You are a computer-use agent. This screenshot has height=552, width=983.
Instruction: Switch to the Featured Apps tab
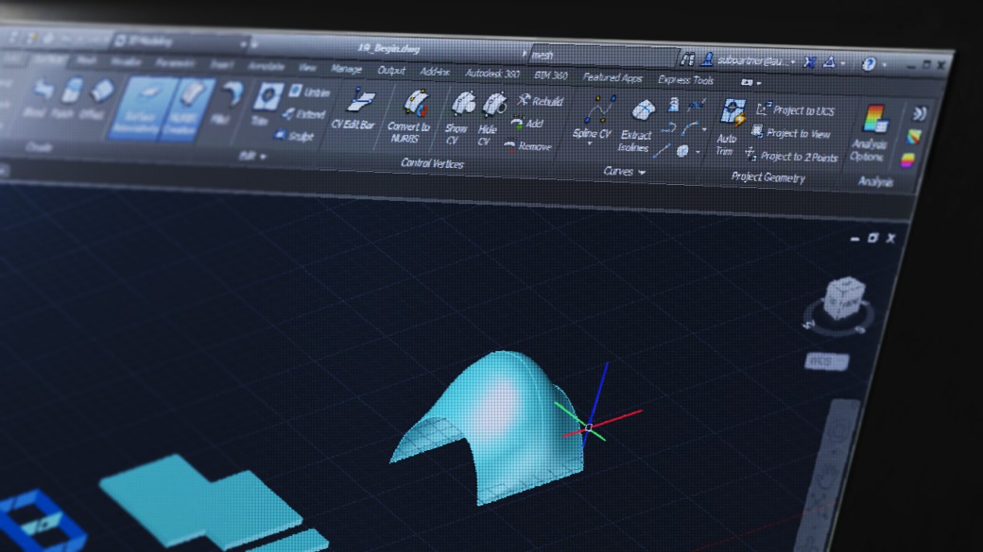pos(612,78)
